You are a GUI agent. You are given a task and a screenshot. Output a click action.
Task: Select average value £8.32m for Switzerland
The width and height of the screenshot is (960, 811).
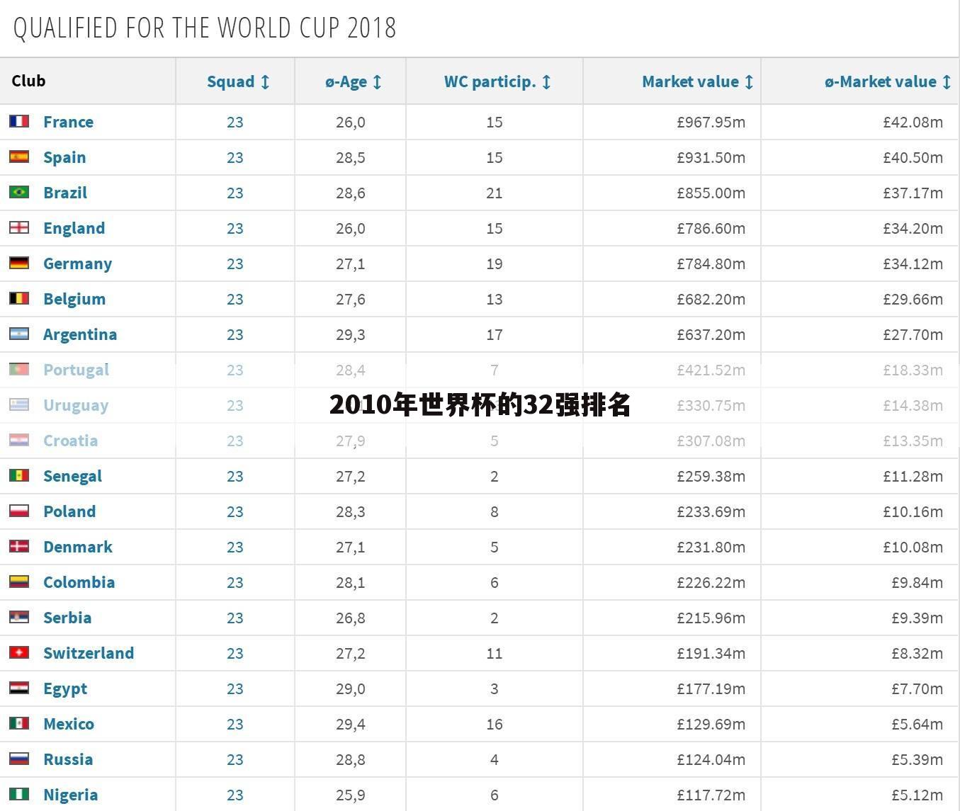917,653
